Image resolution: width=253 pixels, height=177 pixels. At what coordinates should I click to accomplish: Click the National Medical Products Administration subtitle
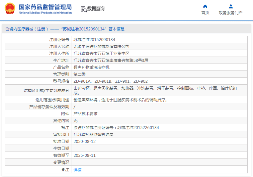click(x=45, y=13)
